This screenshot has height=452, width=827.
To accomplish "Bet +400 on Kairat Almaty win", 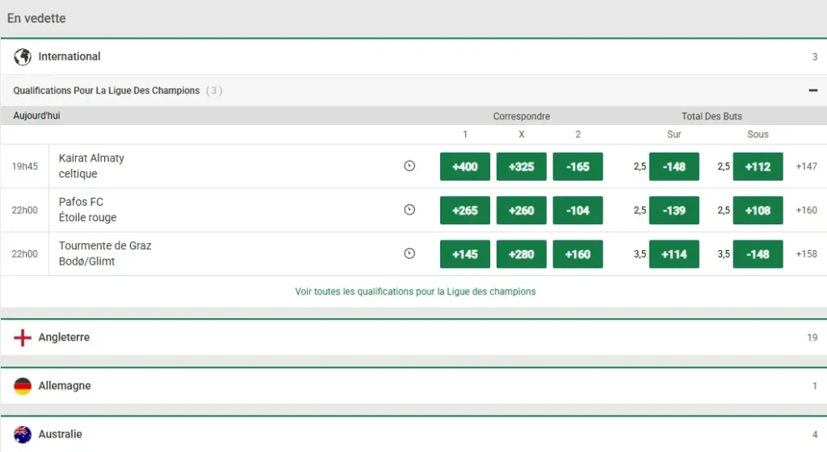I will point(464,166).
